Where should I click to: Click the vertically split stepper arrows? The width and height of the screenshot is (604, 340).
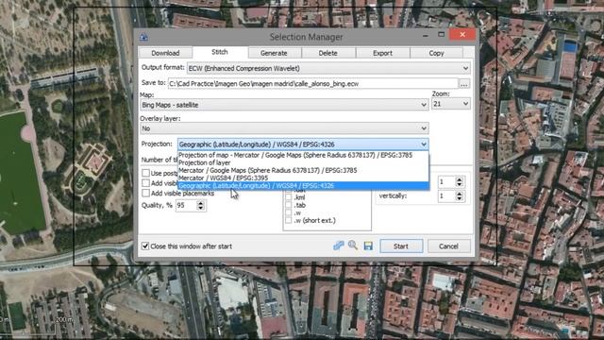[x=460, y=196]
